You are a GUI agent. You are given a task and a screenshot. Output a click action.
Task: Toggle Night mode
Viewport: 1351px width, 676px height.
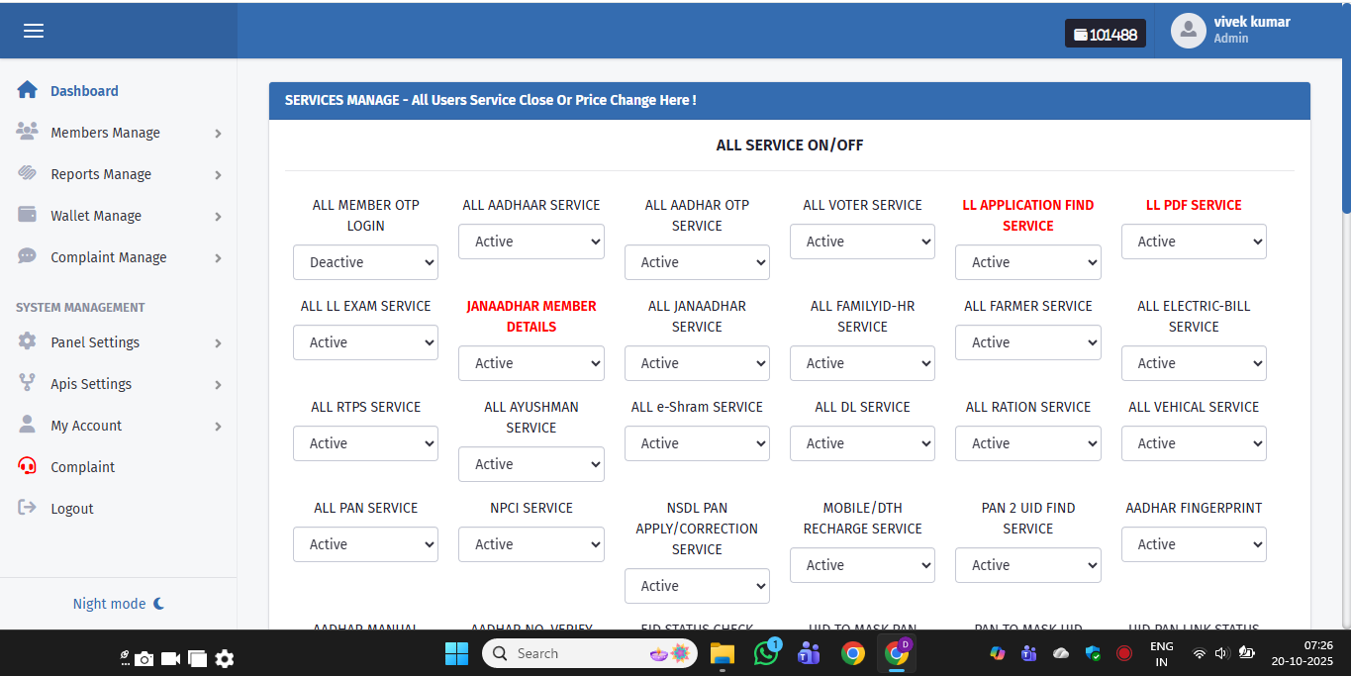[x=118, y=604]
